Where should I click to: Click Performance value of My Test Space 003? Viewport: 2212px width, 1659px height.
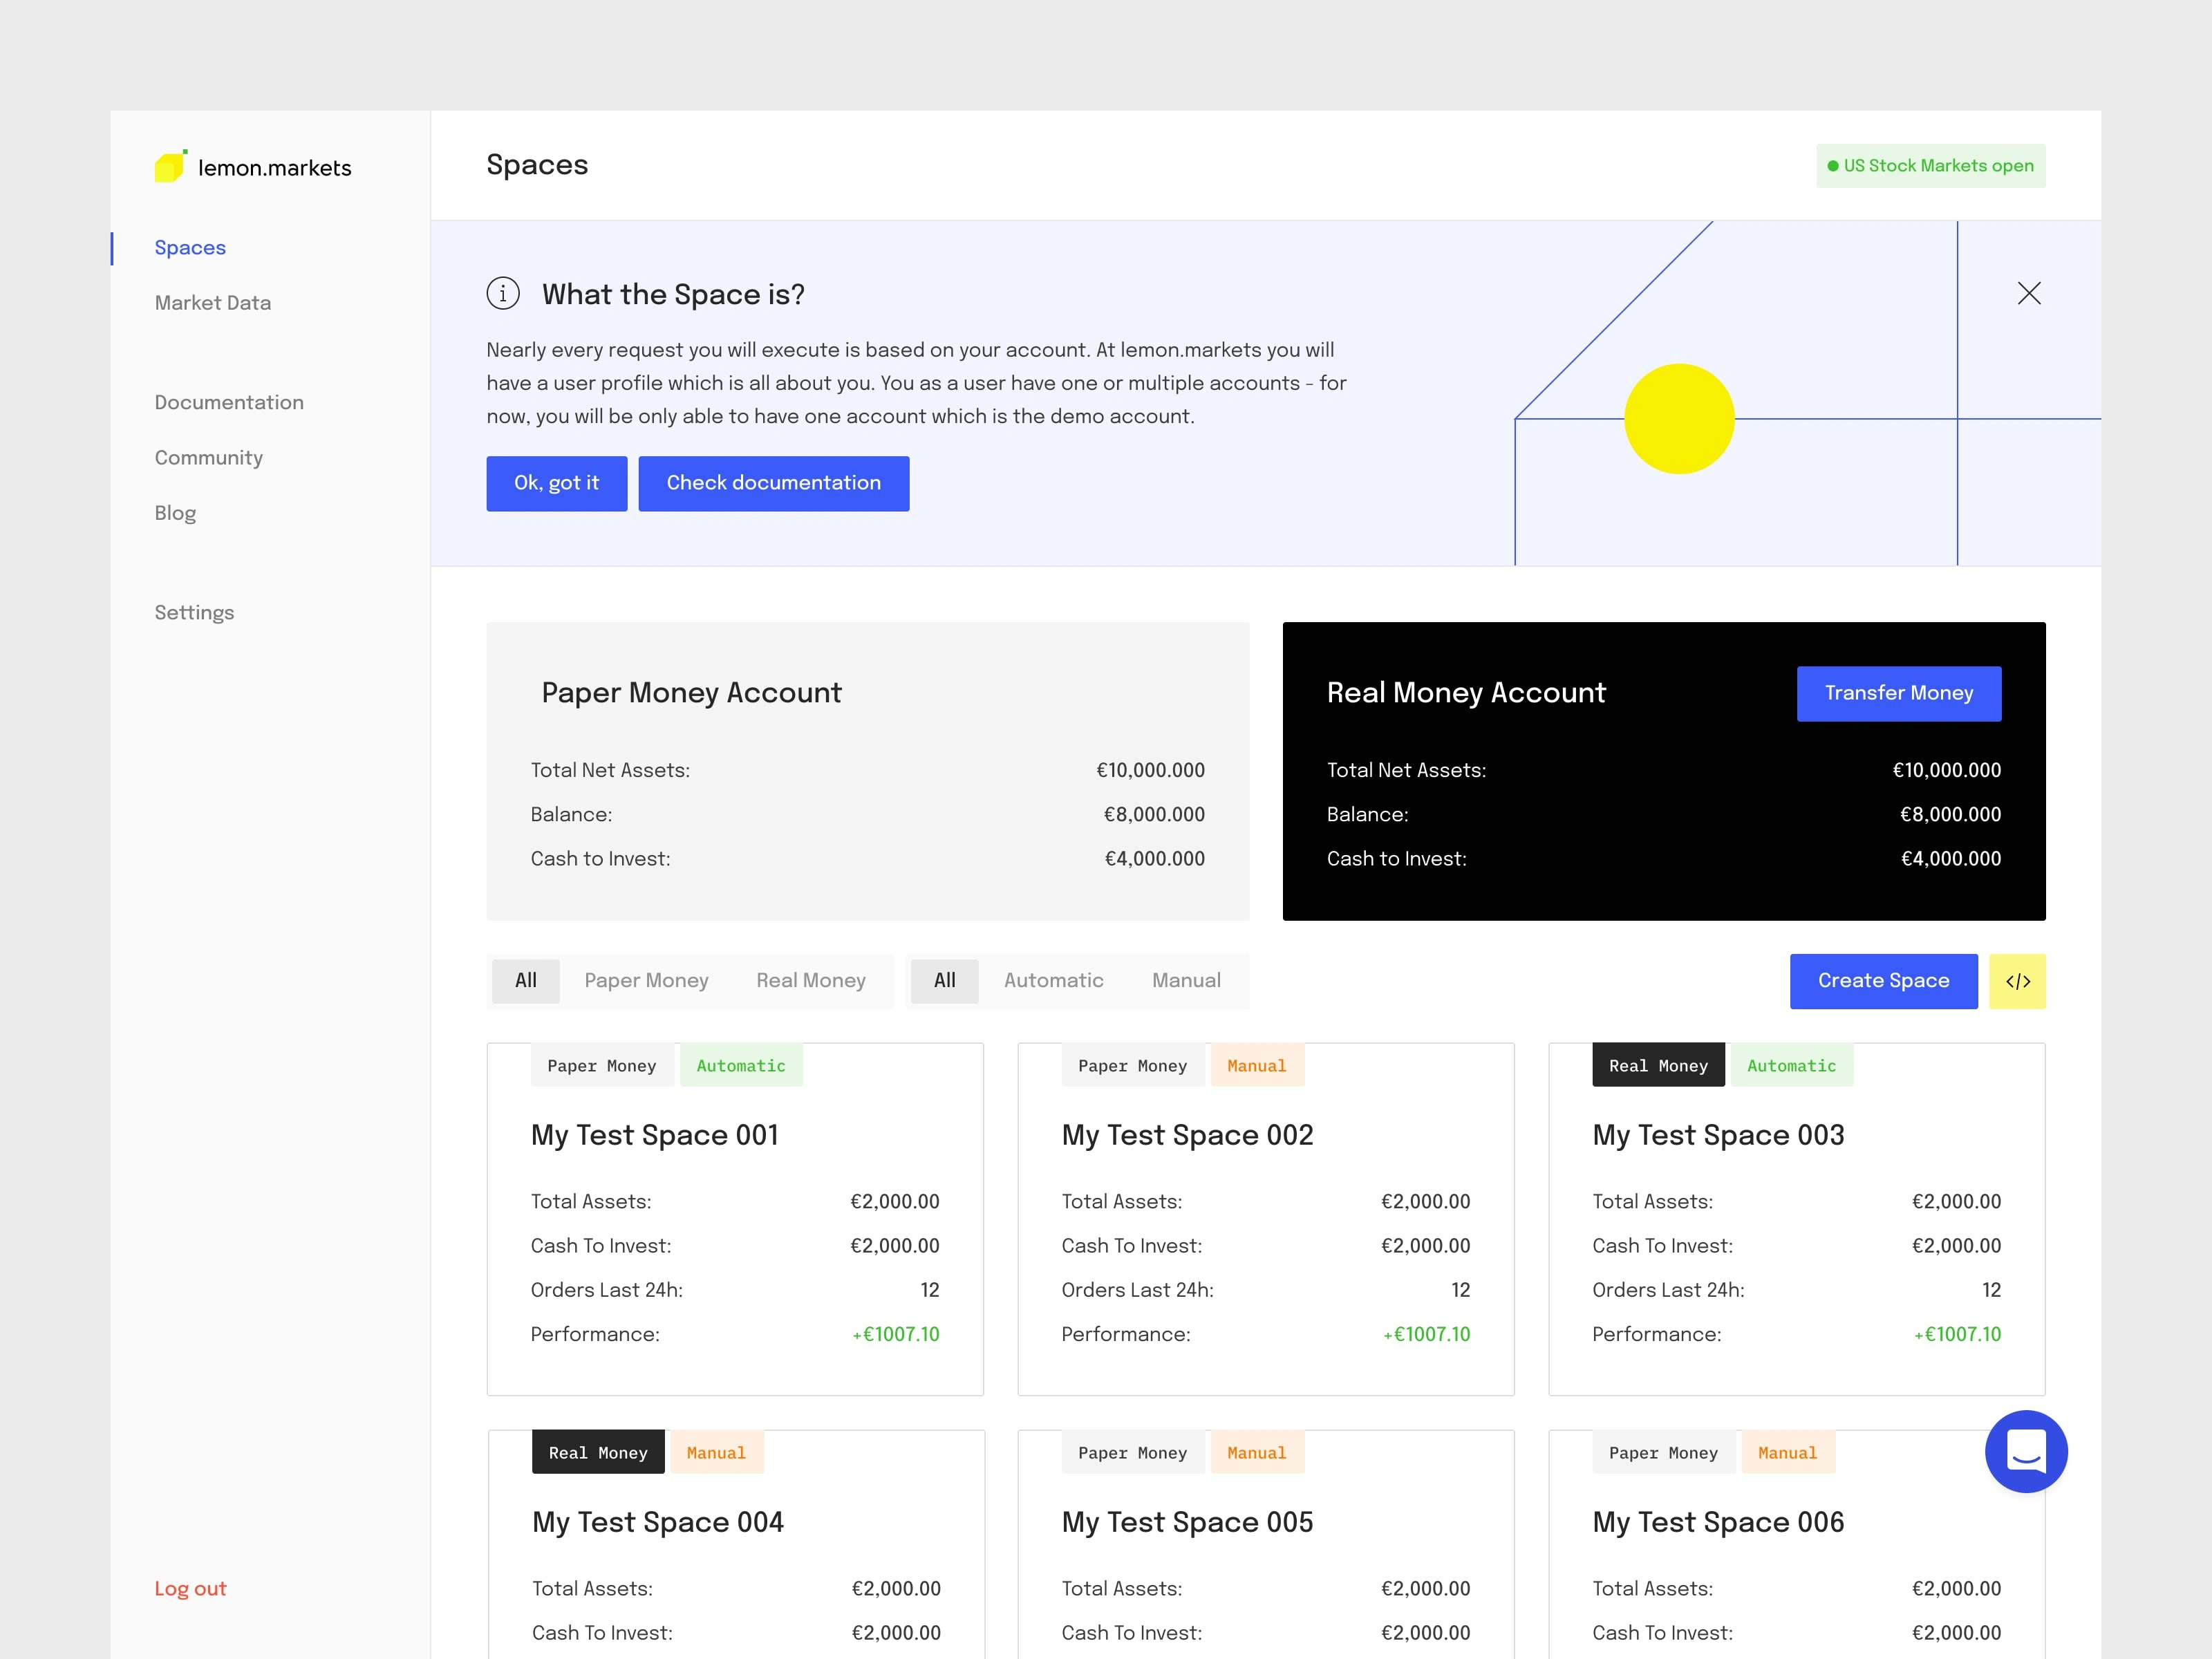(x=1958, y=1334)
